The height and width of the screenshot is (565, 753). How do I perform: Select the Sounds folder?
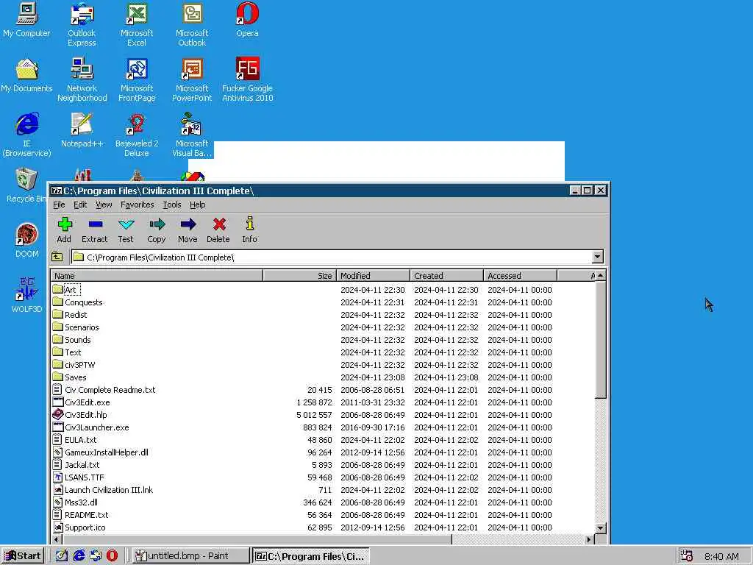[72, 340]
